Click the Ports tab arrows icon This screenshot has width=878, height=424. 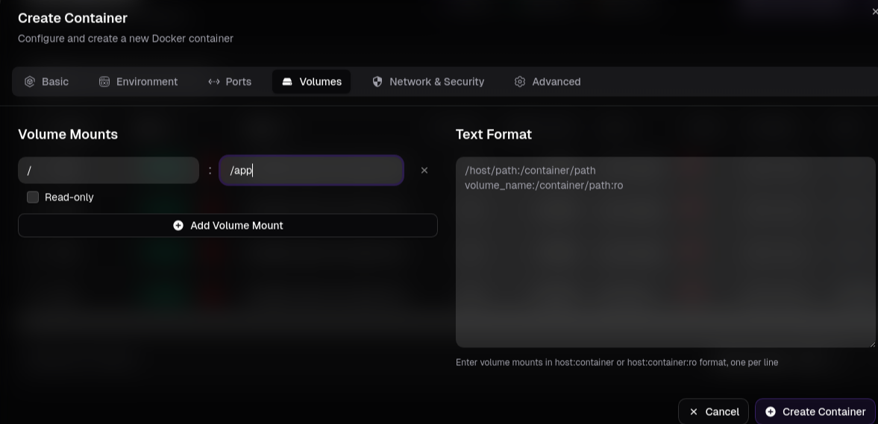click(214, 82)
